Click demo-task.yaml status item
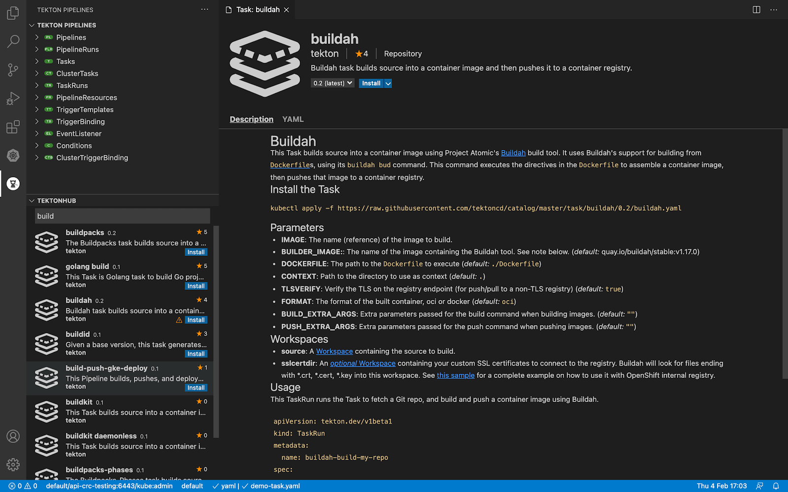This screenshot has height=492, width=788. [271, 486]
